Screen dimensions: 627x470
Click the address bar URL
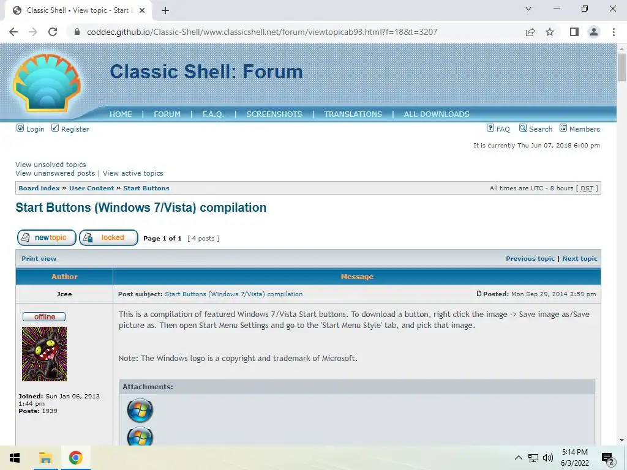coord(262,32)
